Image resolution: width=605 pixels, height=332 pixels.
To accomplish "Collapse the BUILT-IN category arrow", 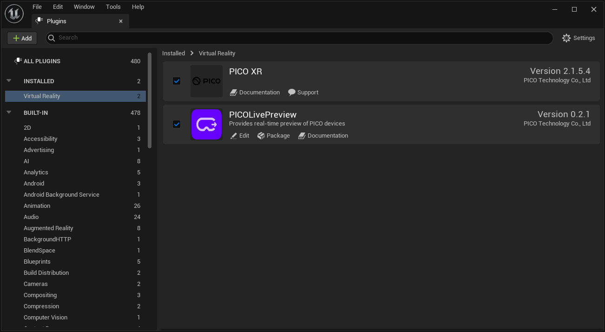I will [9, 113].
